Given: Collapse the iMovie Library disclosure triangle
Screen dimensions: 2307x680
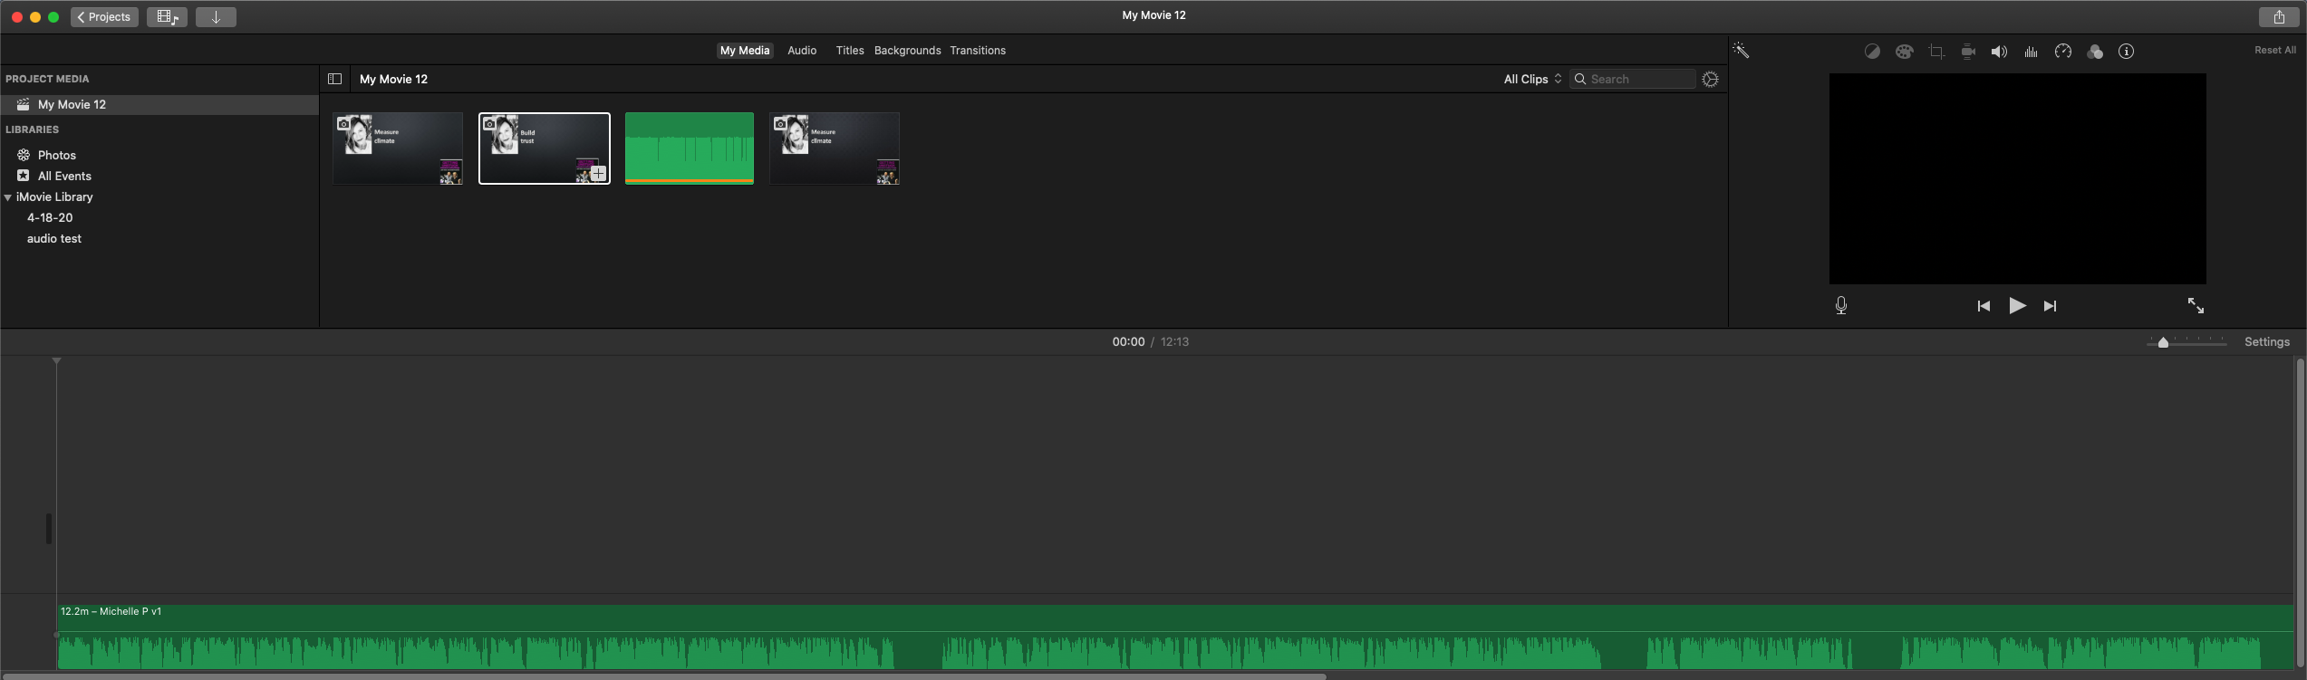Looking at the screenshot, I should 8,197.
